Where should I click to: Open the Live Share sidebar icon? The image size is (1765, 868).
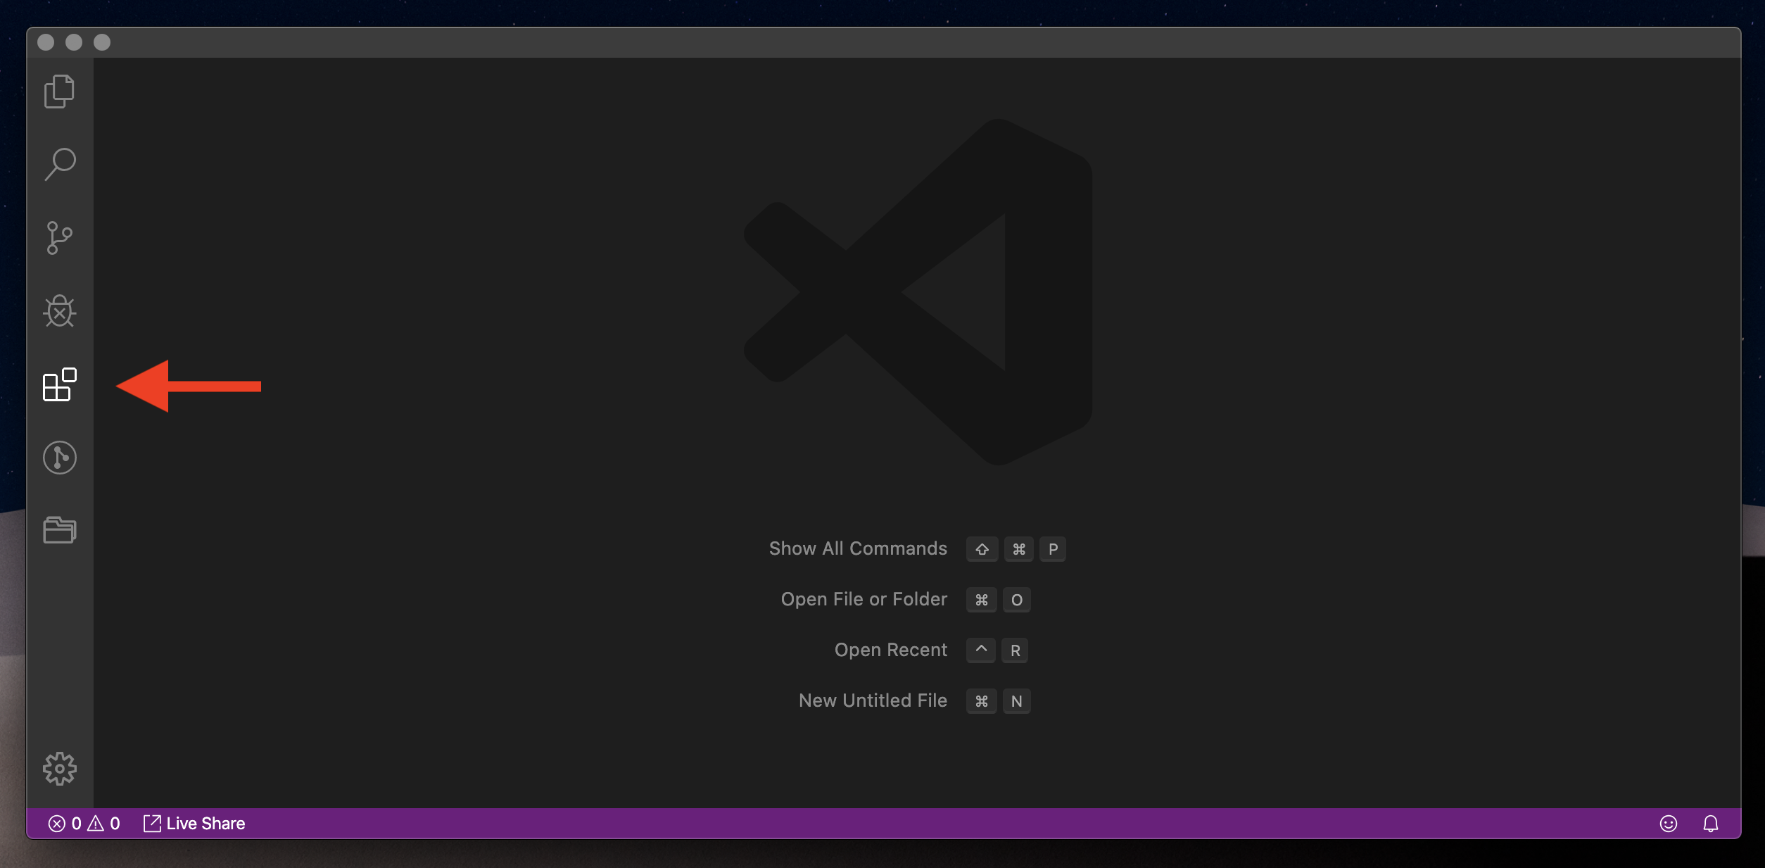tap(59, 458)
